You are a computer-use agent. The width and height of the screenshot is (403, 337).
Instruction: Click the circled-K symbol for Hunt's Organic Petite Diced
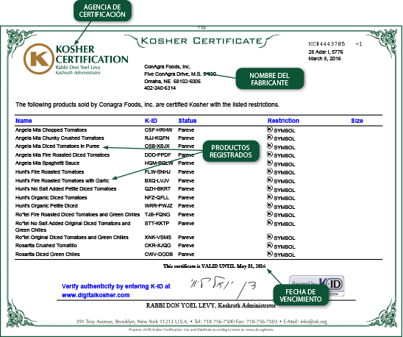point(269,205)
